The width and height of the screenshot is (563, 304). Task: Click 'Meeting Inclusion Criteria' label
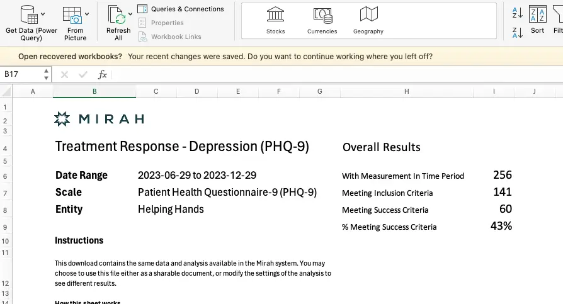[x=387, y=193]
